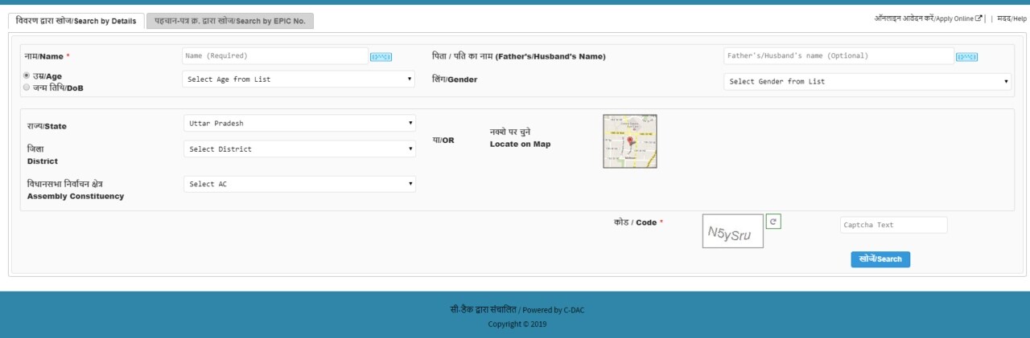Switch to the Search by Details tab
This screenshot has height=338, width=1030.
[76, 21]
